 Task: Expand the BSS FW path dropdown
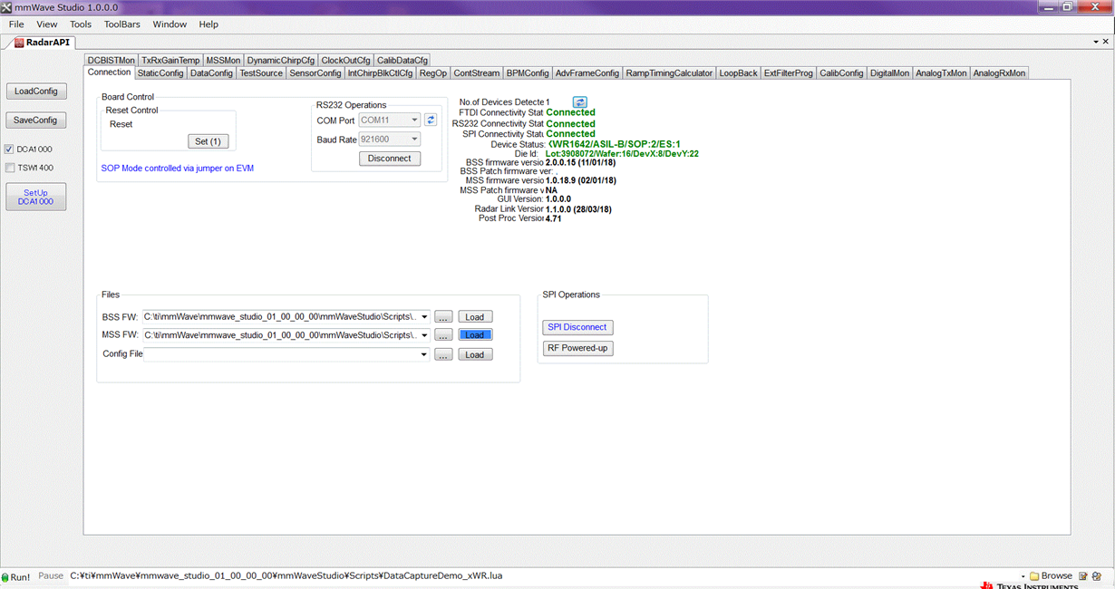424,317
